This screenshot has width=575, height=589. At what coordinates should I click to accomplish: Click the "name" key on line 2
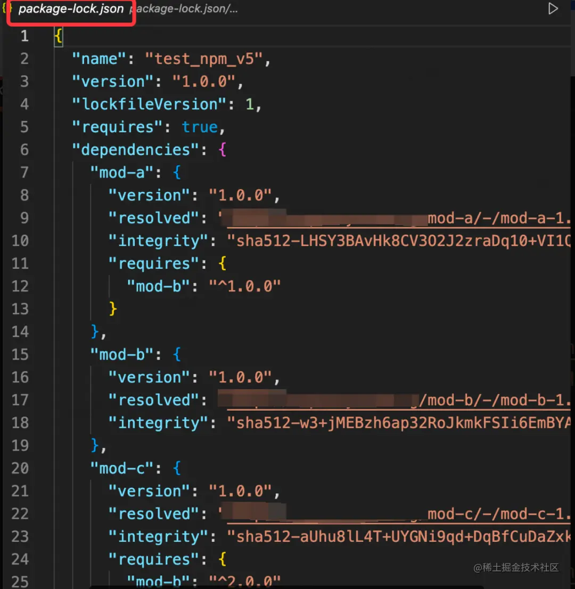click(99, 59)
